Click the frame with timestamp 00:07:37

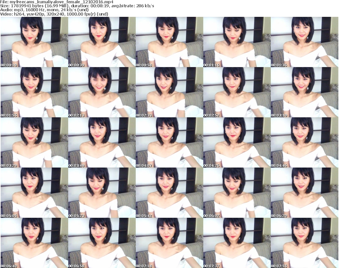point(237,243)
